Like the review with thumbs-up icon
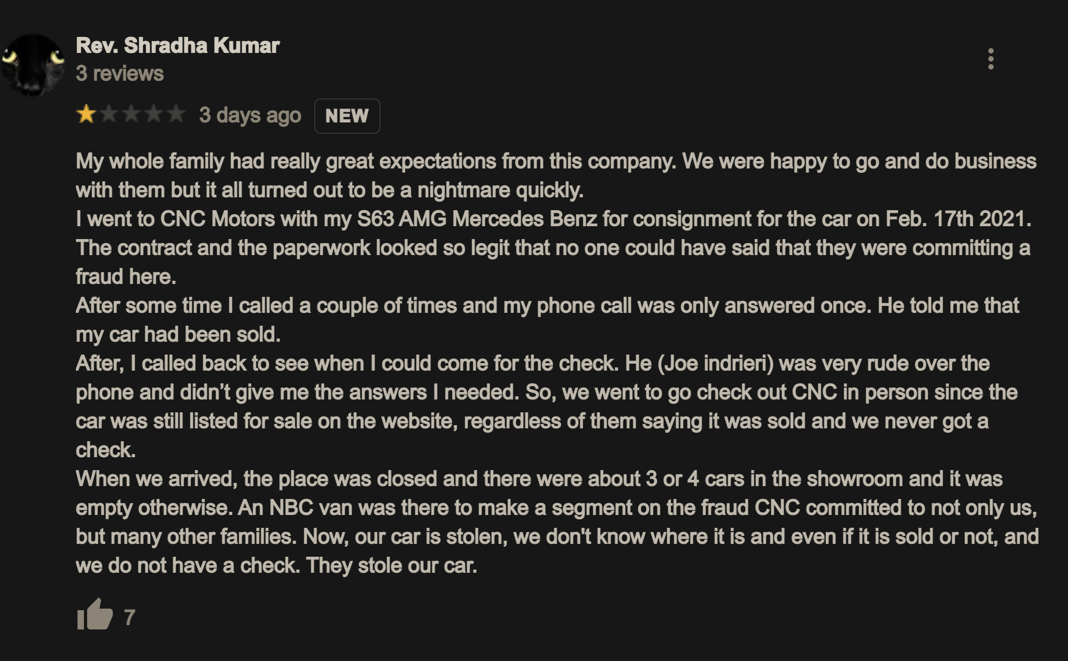The height and width of the screenshot is (661, 1068). coord(95,614)
